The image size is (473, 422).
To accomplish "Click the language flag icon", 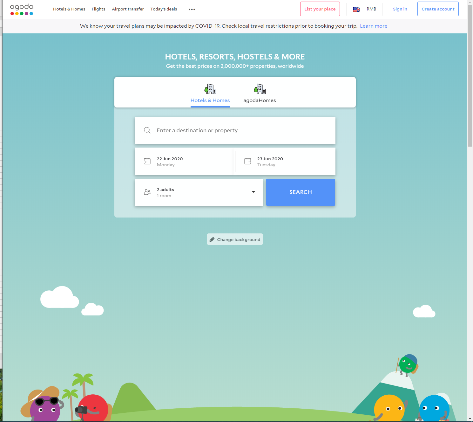I will point(356,9).
